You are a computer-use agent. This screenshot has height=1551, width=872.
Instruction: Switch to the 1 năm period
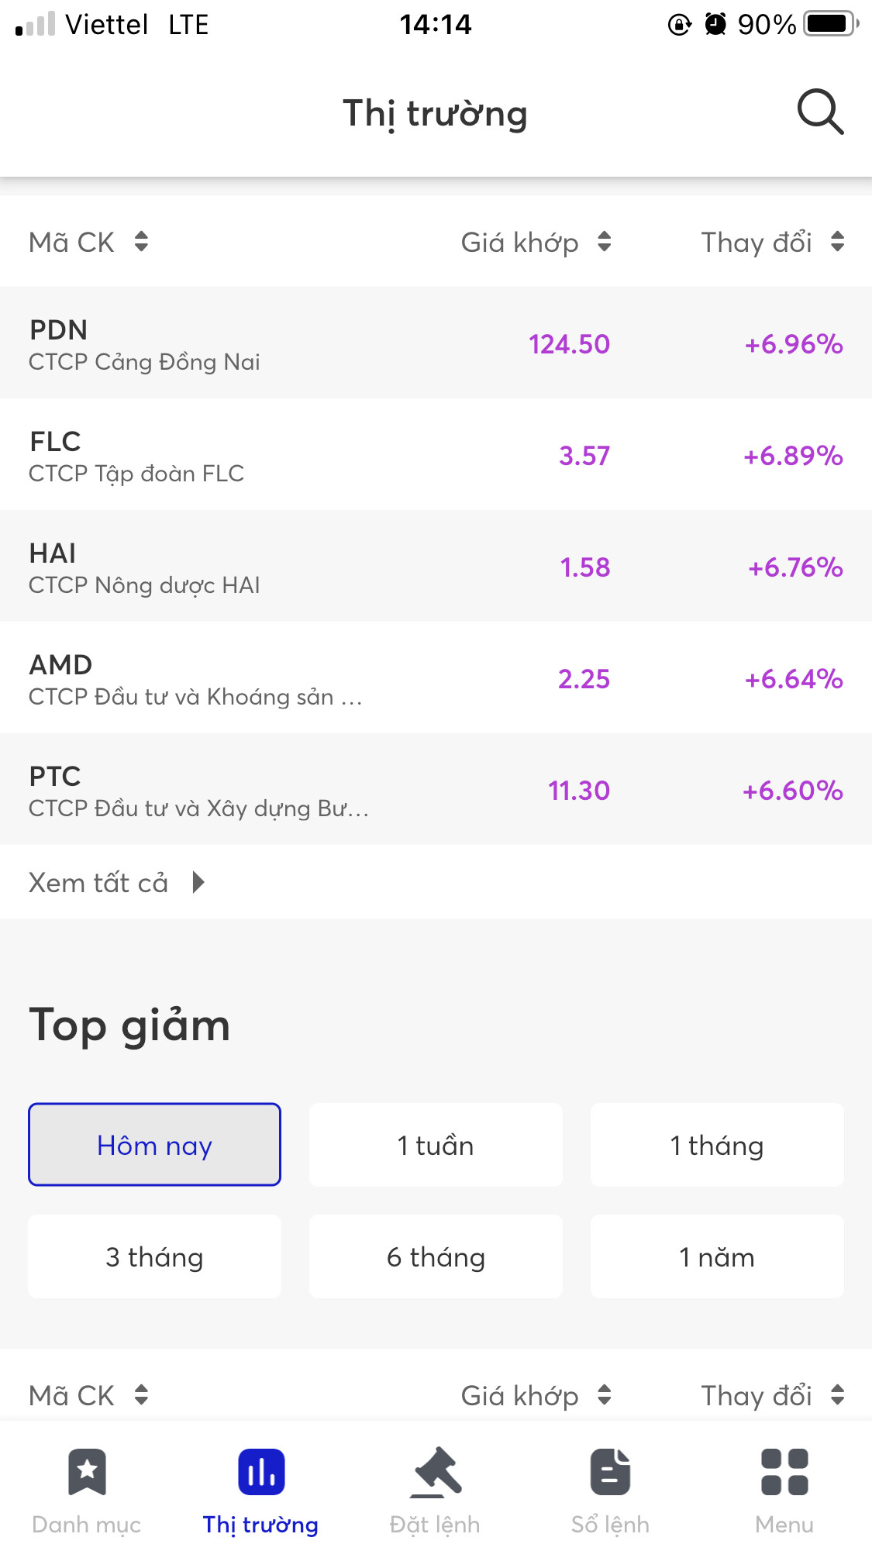pyautogui.click(x=717, y=1256)
